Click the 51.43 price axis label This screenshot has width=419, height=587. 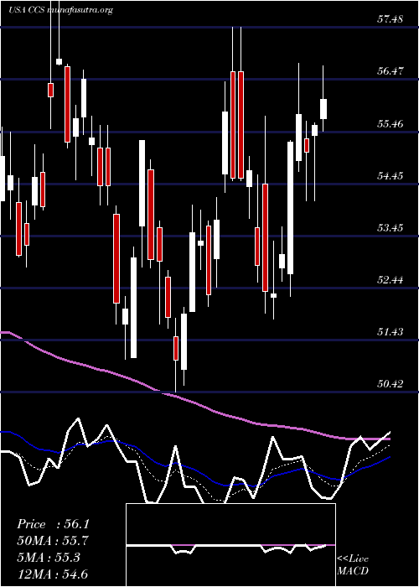[390, 331]
